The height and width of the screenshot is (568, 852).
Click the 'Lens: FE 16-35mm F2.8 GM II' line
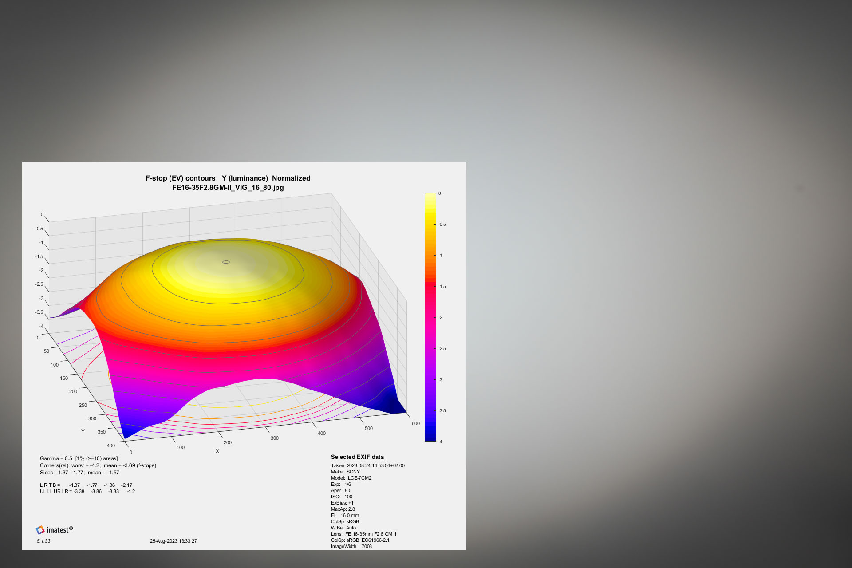pos(363,534)
